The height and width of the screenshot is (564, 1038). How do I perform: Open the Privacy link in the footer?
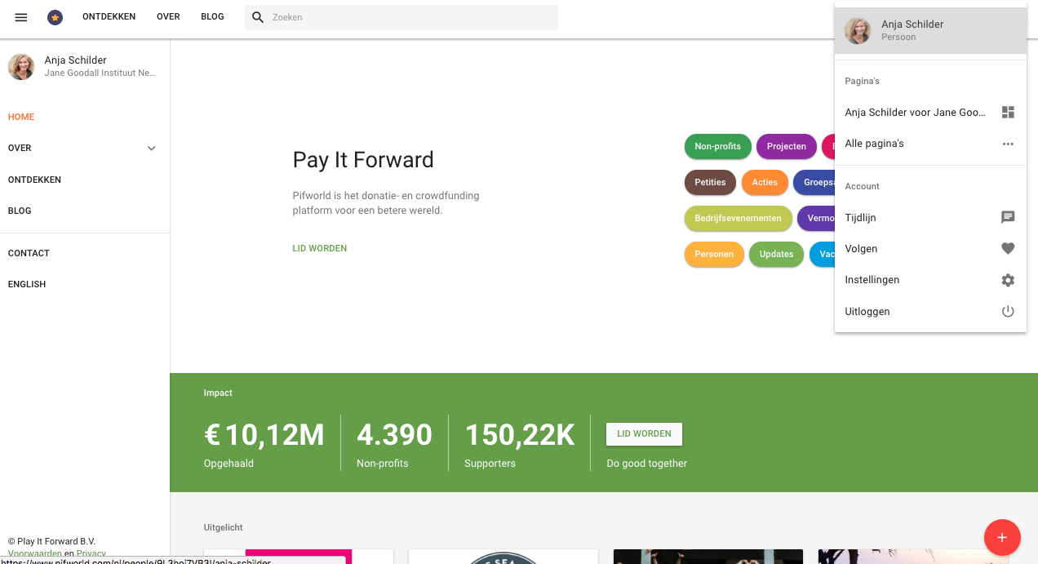pyautogui.click(x=91, y=554)
